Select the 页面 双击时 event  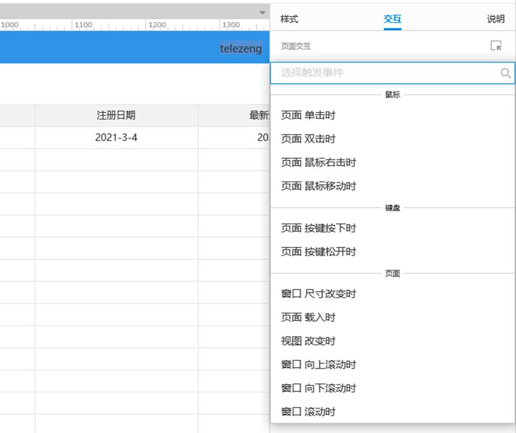coord(392,139)
